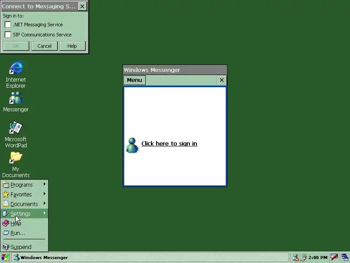Image resolution: width=350 pixels, height=263 pixels.
Task: Choose Help in the Start menu
Action: pyautogui.click(x=24, y=223)
